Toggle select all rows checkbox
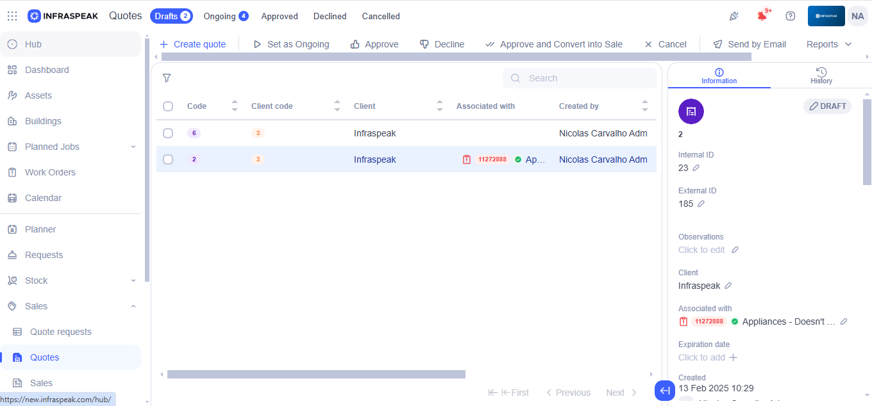This screenshot has height=406, width=872. click(x=168, y=106)
